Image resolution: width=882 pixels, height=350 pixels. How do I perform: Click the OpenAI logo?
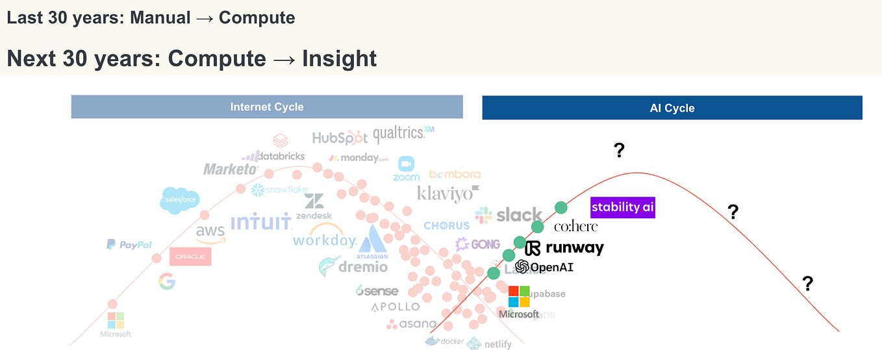544,267
